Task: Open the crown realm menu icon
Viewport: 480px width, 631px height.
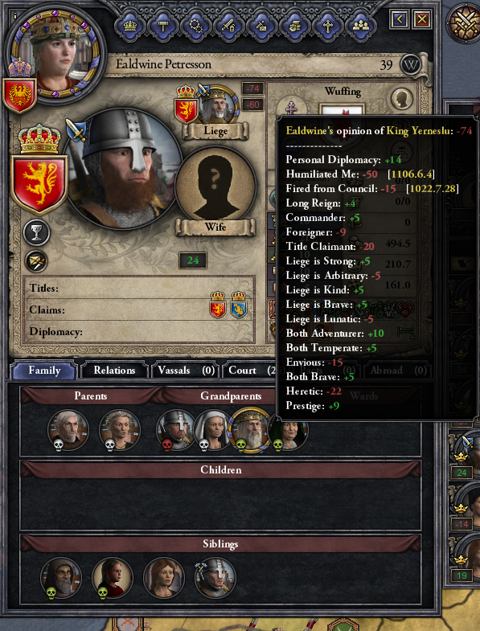Action: (130, 27)
